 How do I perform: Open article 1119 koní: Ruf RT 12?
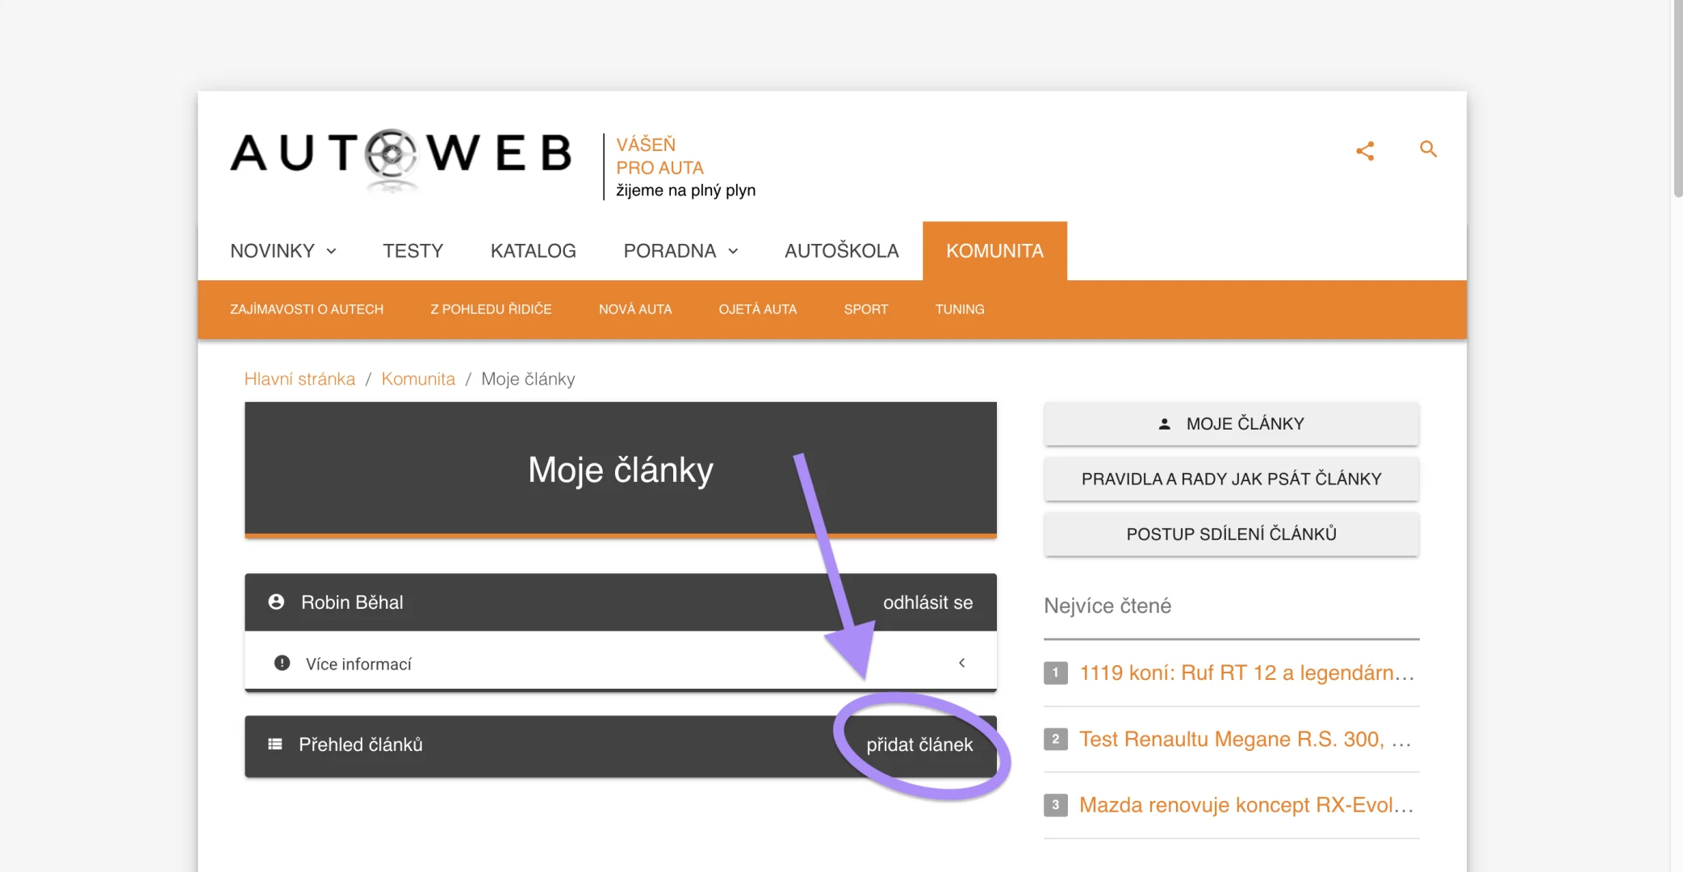(1246, 673)
